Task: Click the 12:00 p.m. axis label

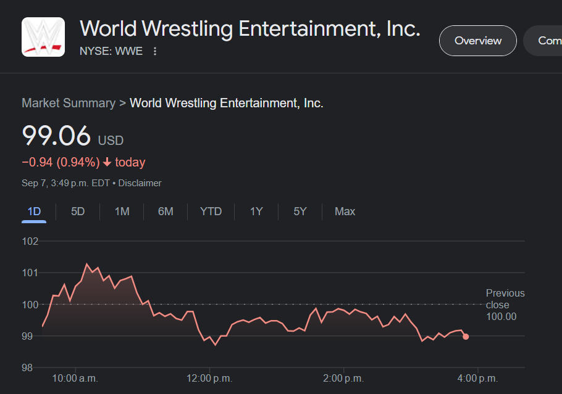Action: [209, 378]
